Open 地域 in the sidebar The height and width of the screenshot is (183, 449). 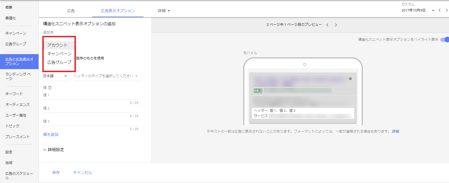(9, 163)
